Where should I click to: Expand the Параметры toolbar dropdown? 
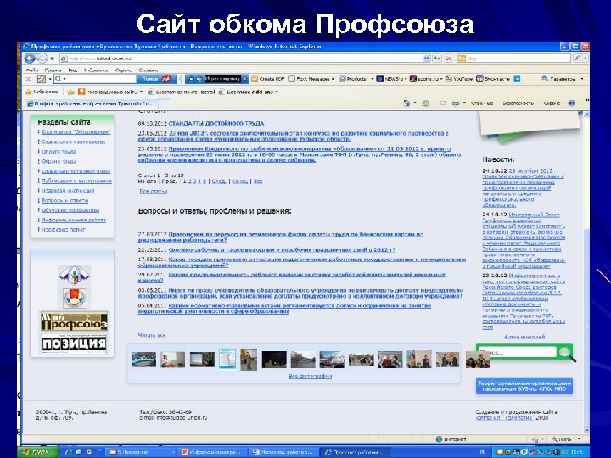pyautogui.click(x=563, y=79)
